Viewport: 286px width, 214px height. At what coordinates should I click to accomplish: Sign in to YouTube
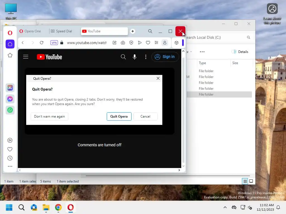click(x=165, y=57)
